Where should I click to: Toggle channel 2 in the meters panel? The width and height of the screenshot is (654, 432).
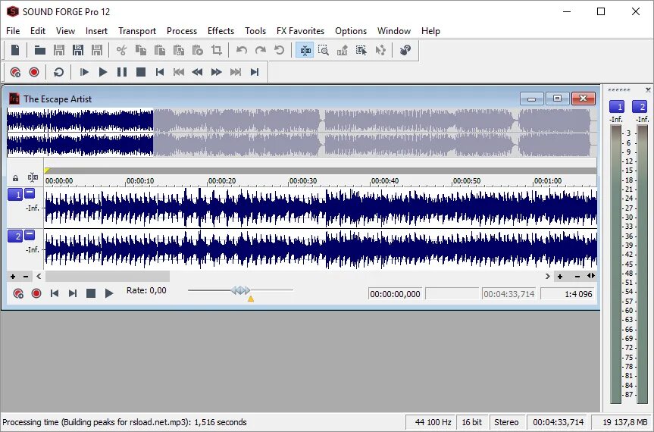pos(640,107)
